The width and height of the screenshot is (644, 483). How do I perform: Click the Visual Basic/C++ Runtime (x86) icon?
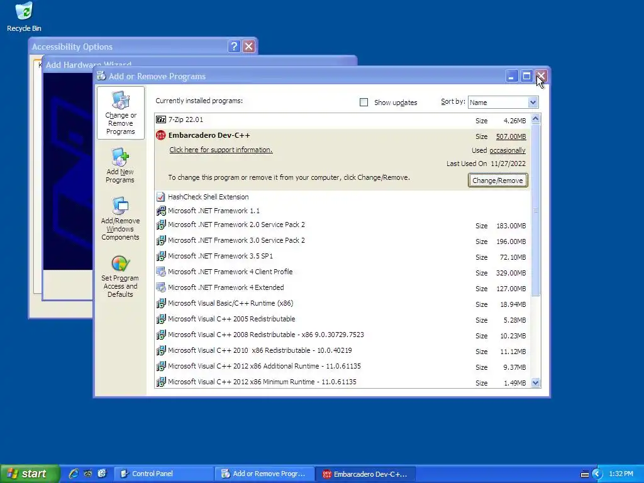click(x=161, y=304)
